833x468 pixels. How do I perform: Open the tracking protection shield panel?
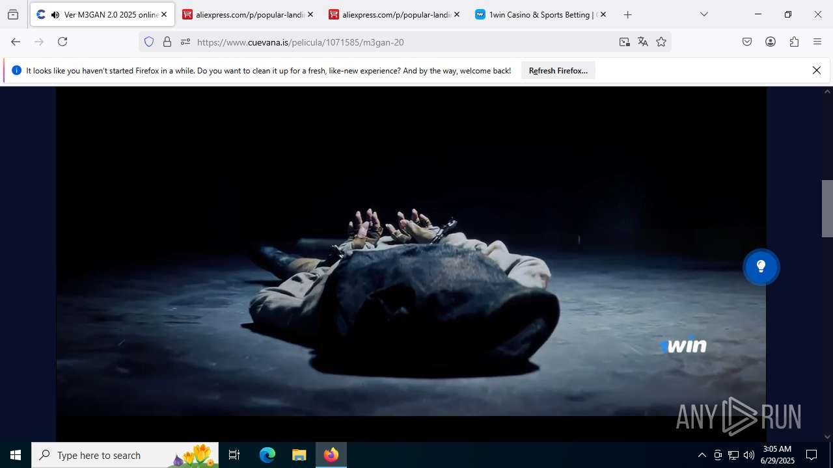[x=149, y=42]
